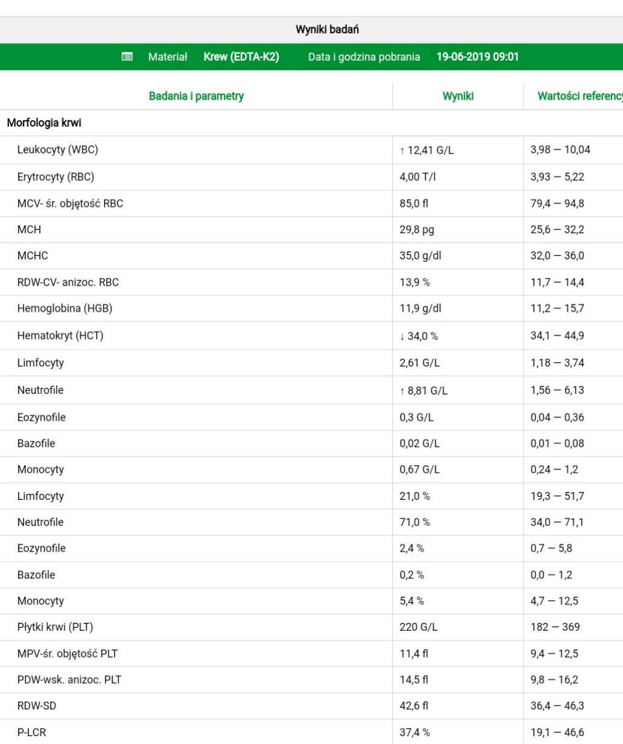Click the up arrow next to 8,81 G/L
623x744 pixels.
pos(402,391)
